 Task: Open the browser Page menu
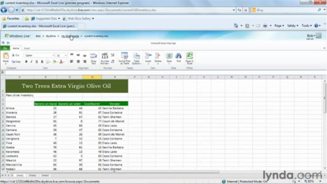(x=279, y=26)
